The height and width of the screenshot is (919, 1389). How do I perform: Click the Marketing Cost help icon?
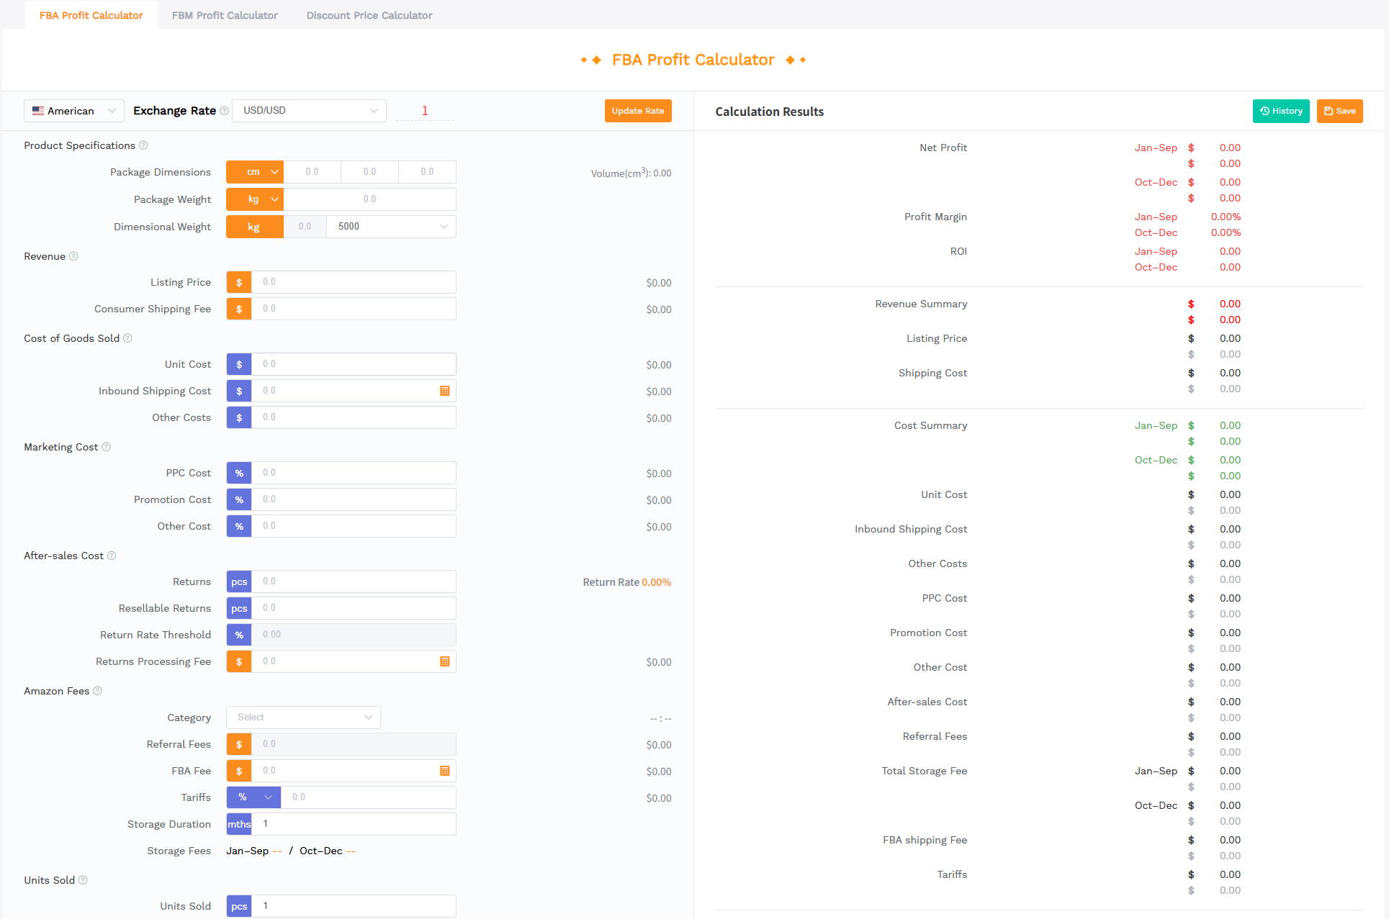pyautogui.click(x=107, y=447)
